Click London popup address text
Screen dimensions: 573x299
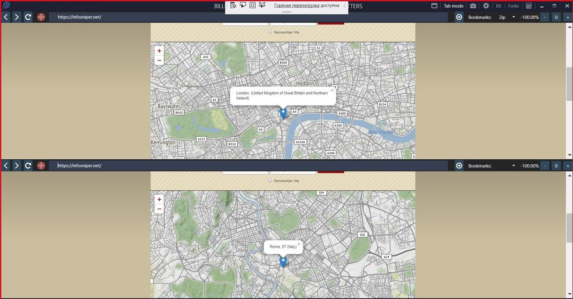click(282, 95)
